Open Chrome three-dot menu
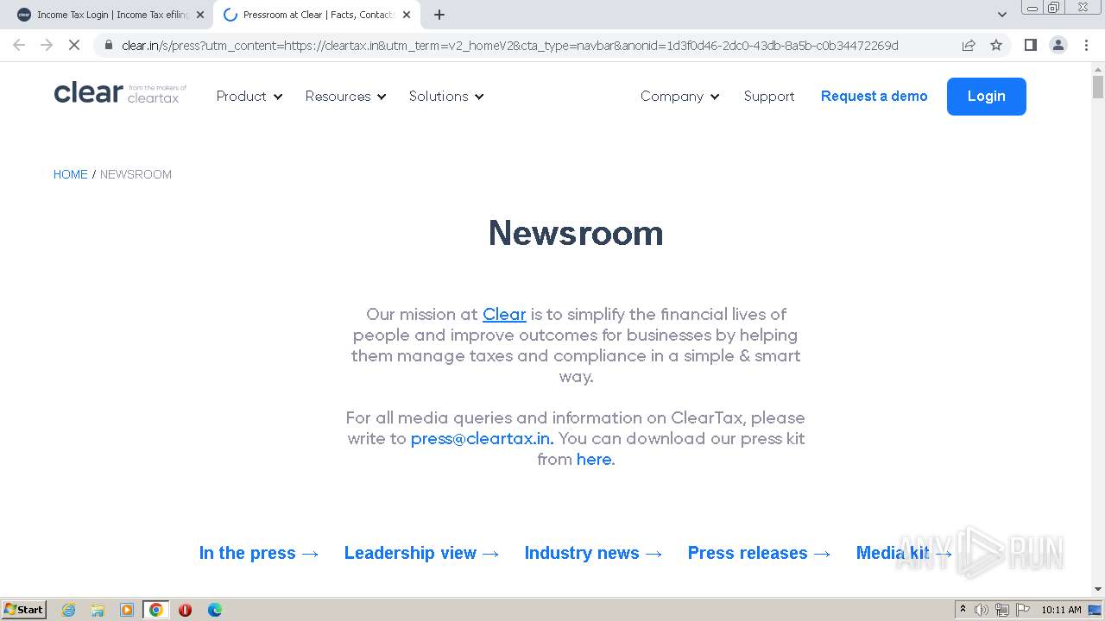 1086,45
